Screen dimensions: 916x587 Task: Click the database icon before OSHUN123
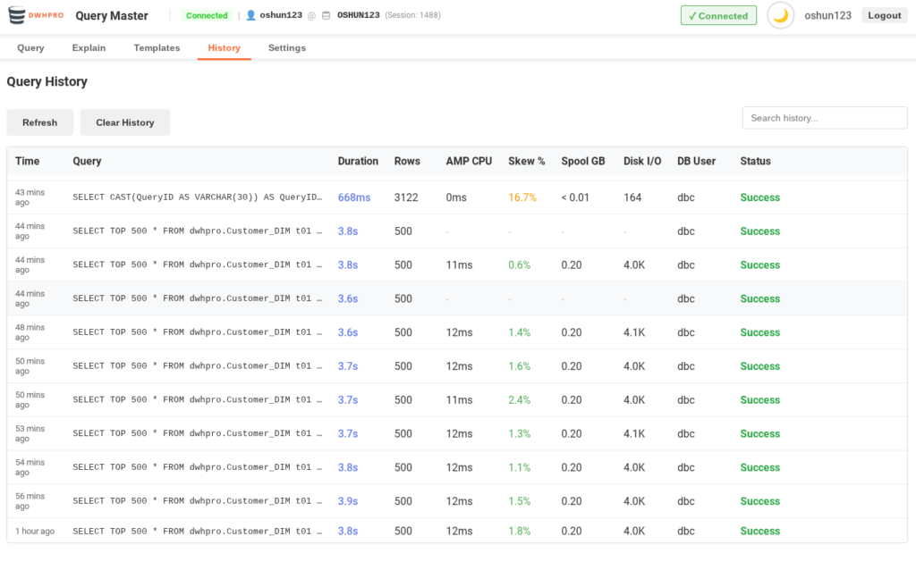[326, 15]
